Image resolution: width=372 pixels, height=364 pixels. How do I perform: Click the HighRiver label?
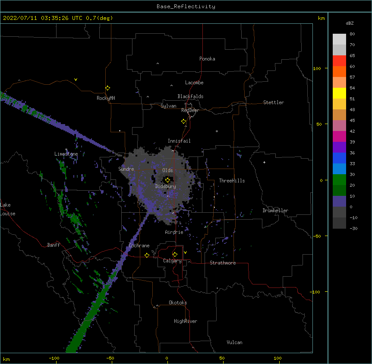[186, 321]
